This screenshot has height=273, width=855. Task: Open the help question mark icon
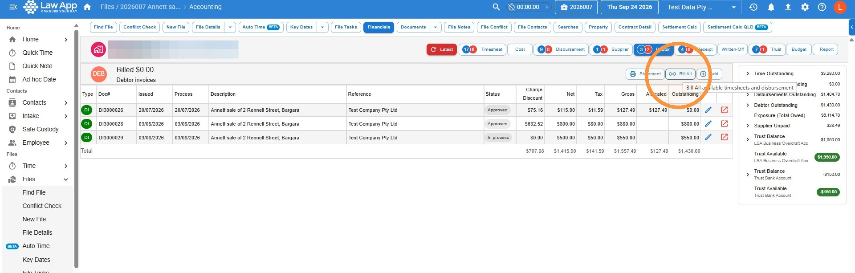(x=822, y=7)
